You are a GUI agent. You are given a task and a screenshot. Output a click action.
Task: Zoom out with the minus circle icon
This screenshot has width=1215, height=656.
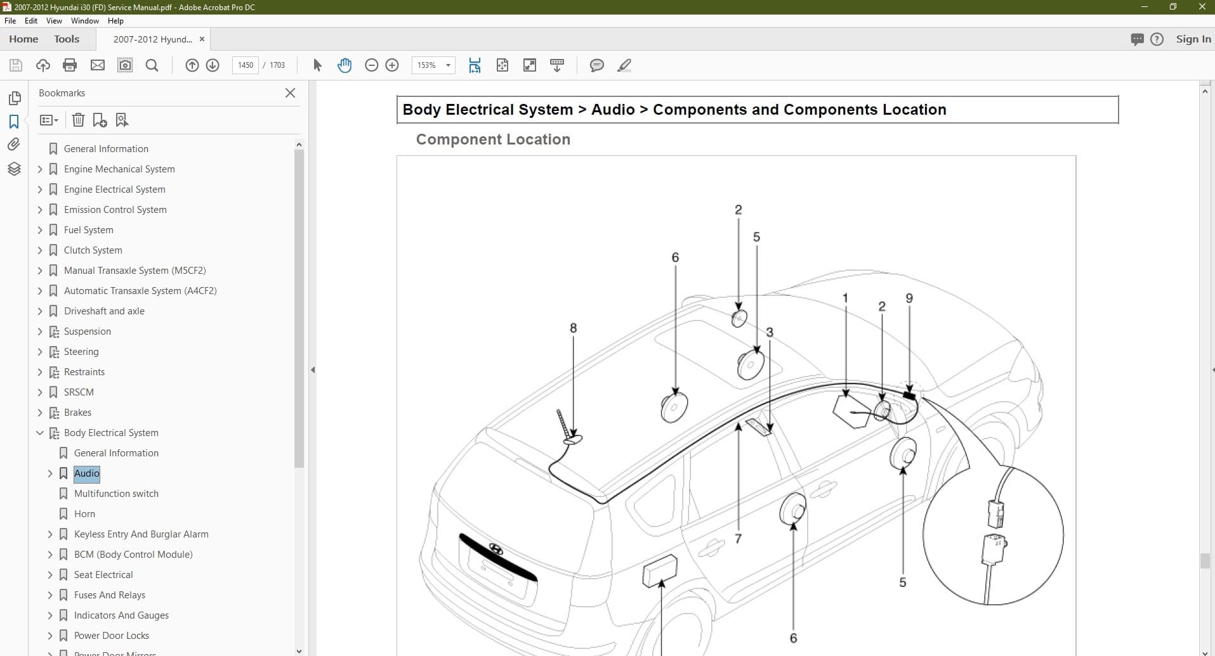[372, 65]
